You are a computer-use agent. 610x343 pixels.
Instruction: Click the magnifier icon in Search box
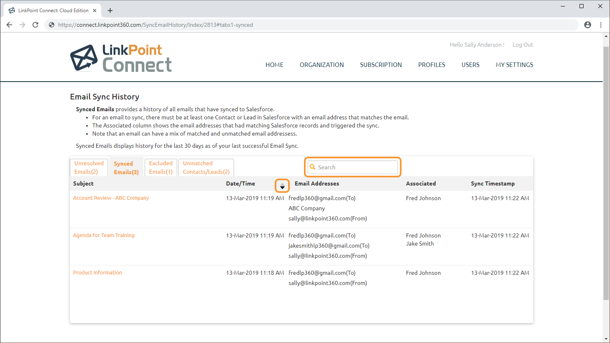(x=313, y=167)
